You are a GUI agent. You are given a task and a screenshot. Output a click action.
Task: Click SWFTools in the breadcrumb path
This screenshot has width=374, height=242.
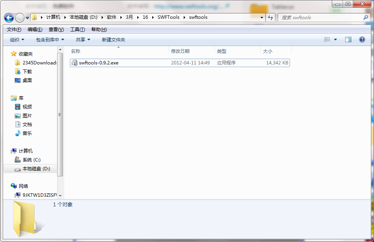pyautogui.click(x=168, y=17)
